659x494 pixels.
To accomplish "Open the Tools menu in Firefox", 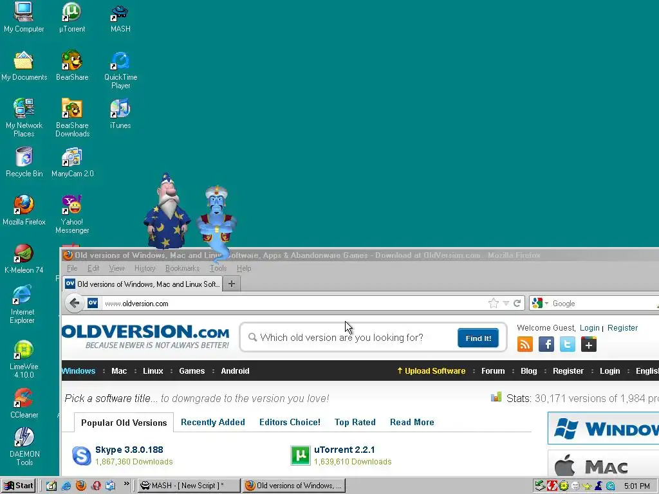I will coord(218,268).
